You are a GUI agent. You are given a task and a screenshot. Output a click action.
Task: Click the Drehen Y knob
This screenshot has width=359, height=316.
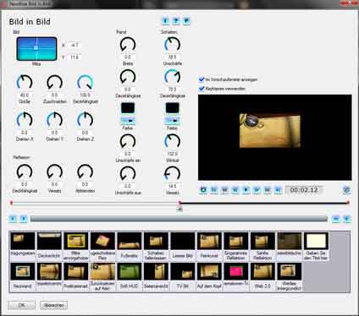click(x=54, y=120)
